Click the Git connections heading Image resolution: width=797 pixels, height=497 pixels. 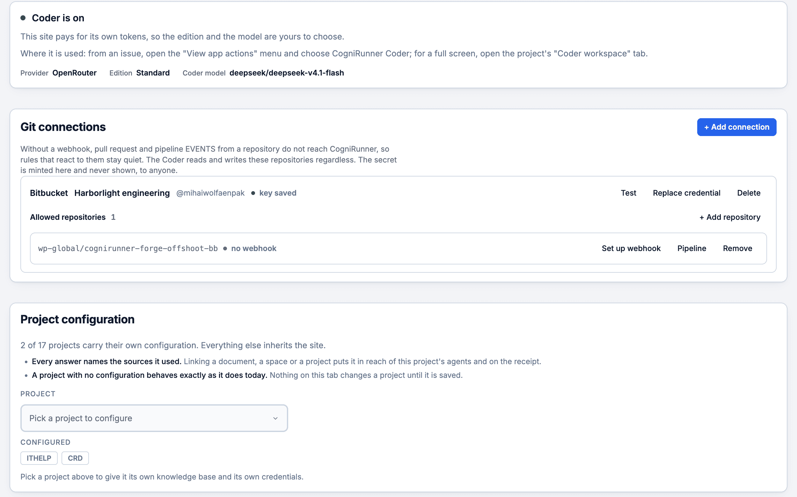click(x=63, y=127)
